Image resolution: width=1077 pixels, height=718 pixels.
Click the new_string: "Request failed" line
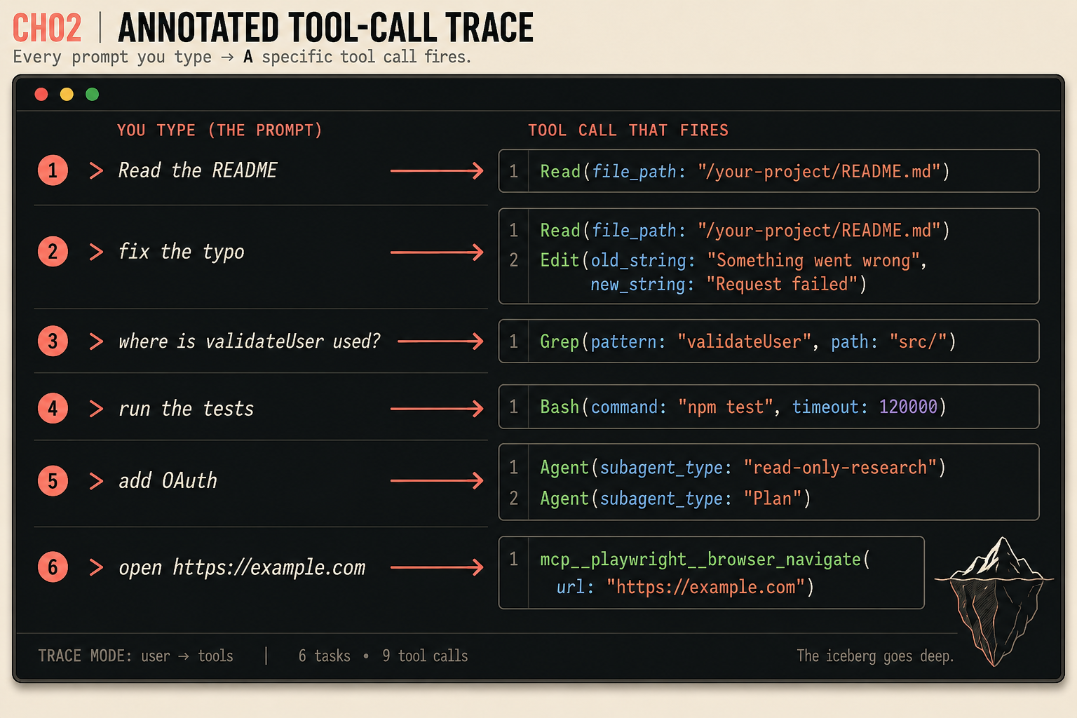tap(729, 285)
